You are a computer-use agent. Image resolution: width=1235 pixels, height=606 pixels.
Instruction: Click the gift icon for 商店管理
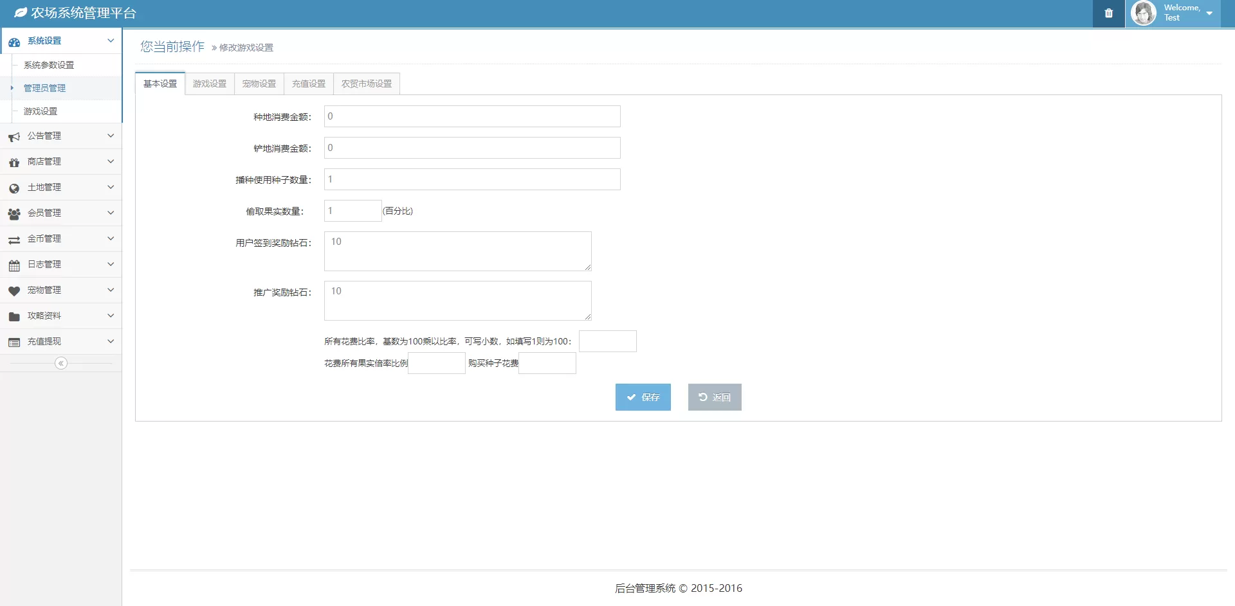[x=14, y=163]
